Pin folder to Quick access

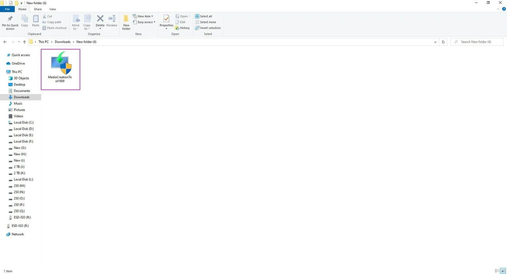(x=10, y=23)
